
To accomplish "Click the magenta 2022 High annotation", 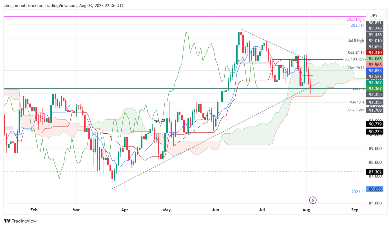I will [x=355, y=19].
